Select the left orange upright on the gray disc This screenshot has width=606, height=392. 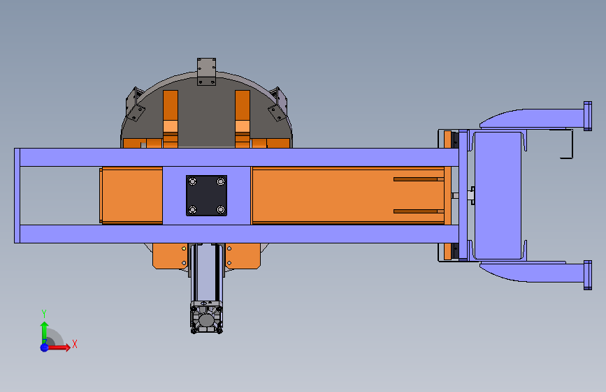point(171,119)
